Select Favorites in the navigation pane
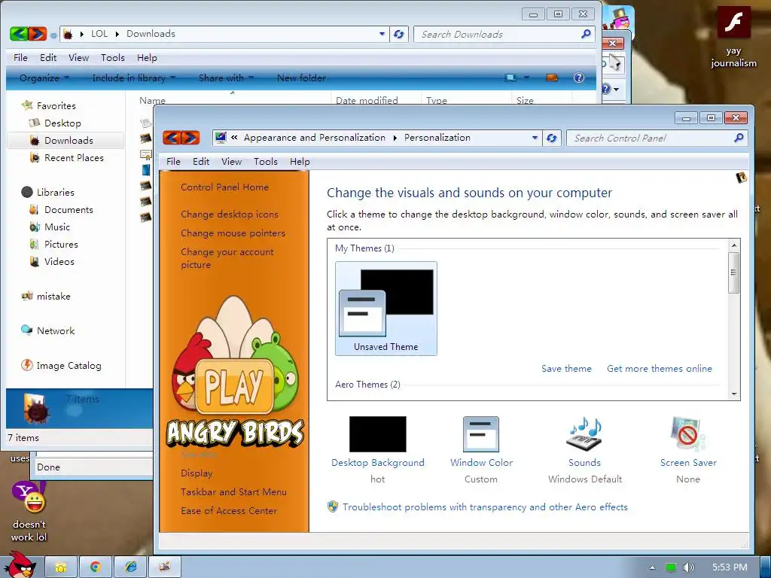 56,105
